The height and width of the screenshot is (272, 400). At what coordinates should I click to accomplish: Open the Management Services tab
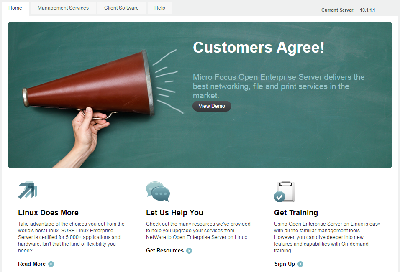coord(63,8)
